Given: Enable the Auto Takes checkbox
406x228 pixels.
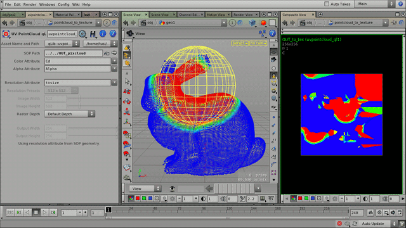Looking at the screenshot, I should tap(327, 4).
